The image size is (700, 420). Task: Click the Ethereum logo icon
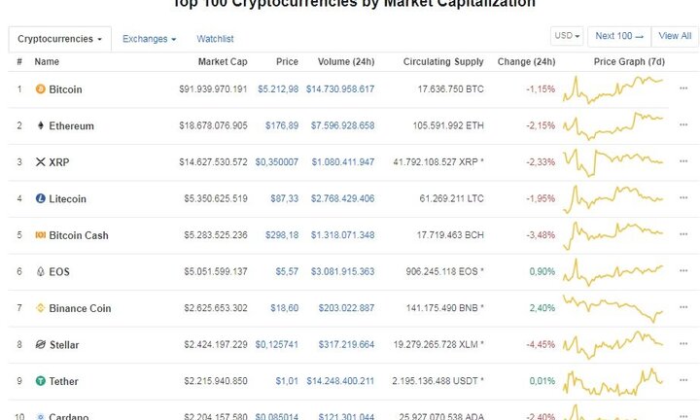coord(40,125)
